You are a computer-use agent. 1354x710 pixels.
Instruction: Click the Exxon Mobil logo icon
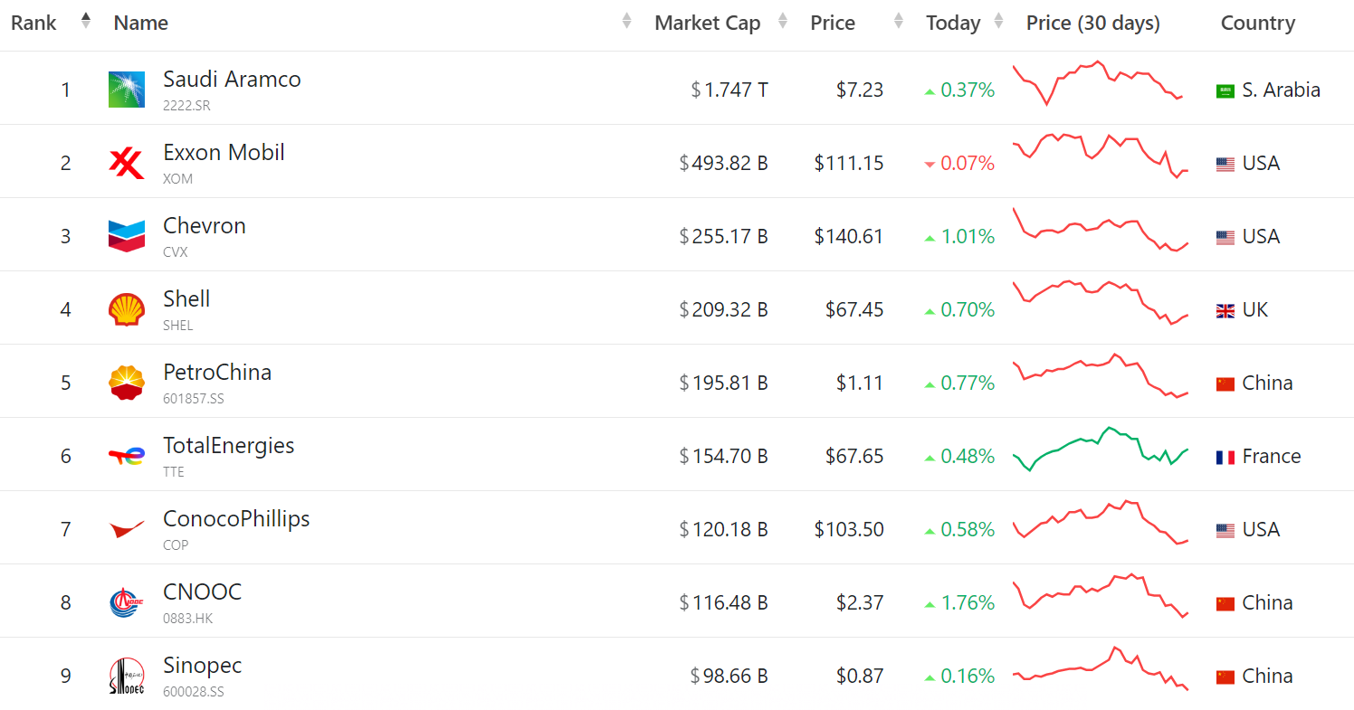tap(126, 163)
